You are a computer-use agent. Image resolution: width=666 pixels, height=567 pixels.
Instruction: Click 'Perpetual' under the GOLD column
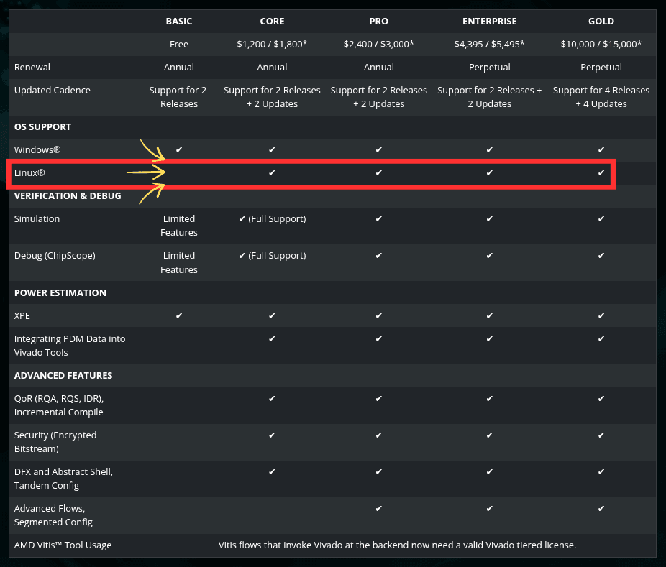click(x=601, y=67)
